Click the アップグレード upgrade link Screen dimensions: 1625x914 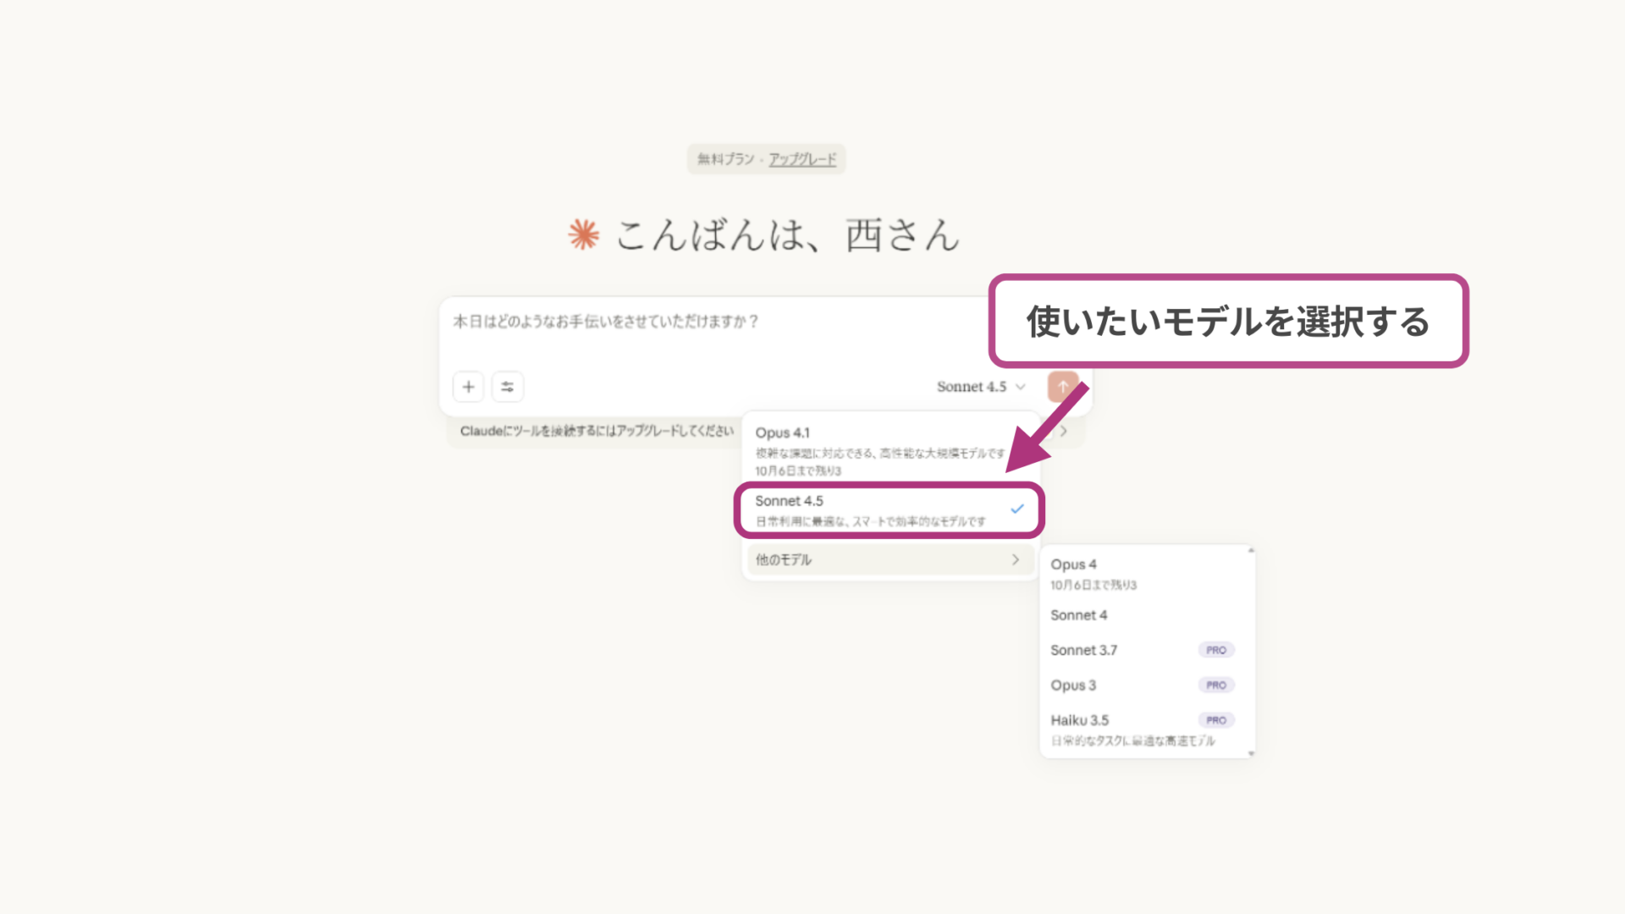pos(801,159)
